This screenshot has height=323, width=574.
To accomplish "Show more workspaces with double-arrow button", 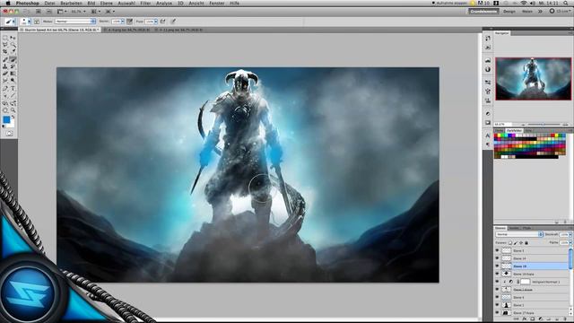I will (x=540, y=12).
